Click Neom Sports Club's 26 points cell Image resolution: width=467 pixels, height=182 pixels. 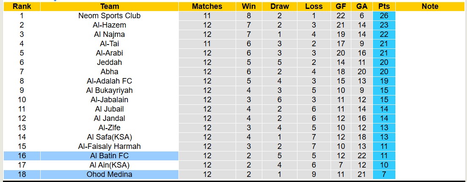pos(384,16)
